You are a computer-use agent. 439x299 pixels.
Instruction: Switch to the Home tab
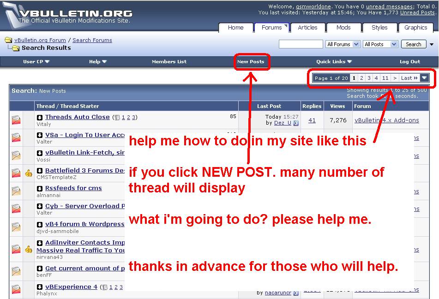click(x=236, y=28)
